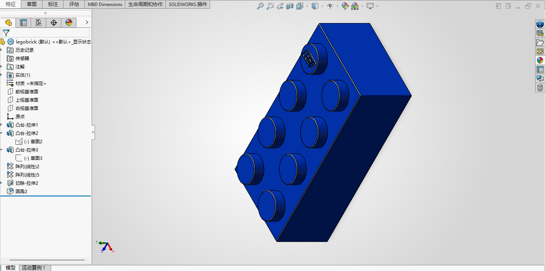Select the legobrick root tree item
The width and height of the screenshot is (545, 271).
(x=46, y=42)
